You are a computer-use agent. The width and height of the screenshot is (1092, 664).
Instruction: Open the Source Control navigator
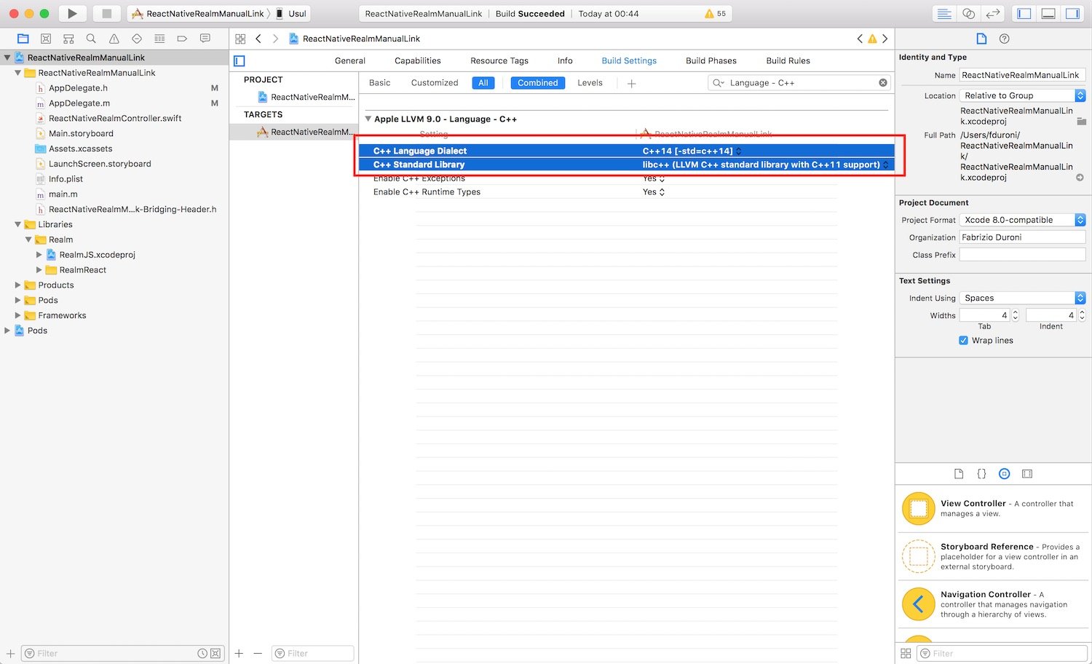tap(46, 39)
